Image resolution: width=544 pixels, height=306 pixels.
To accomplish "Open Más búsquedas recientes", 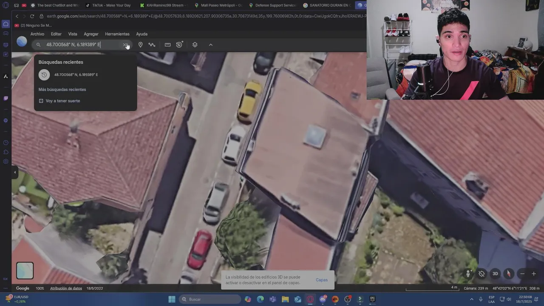I will 62,90.
